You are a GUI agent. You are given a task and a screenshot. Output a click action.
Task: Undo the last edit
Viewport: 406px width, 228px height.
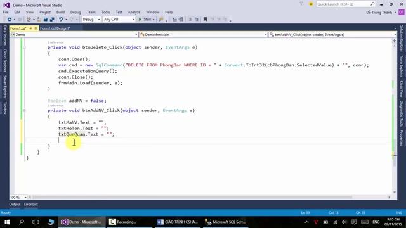(x=61, y=20)
